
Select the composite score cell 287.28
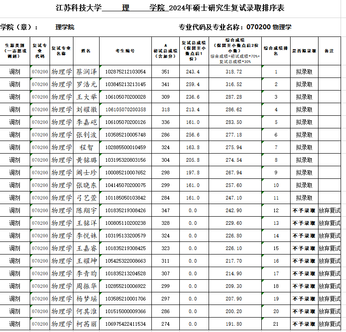[234, 97]
